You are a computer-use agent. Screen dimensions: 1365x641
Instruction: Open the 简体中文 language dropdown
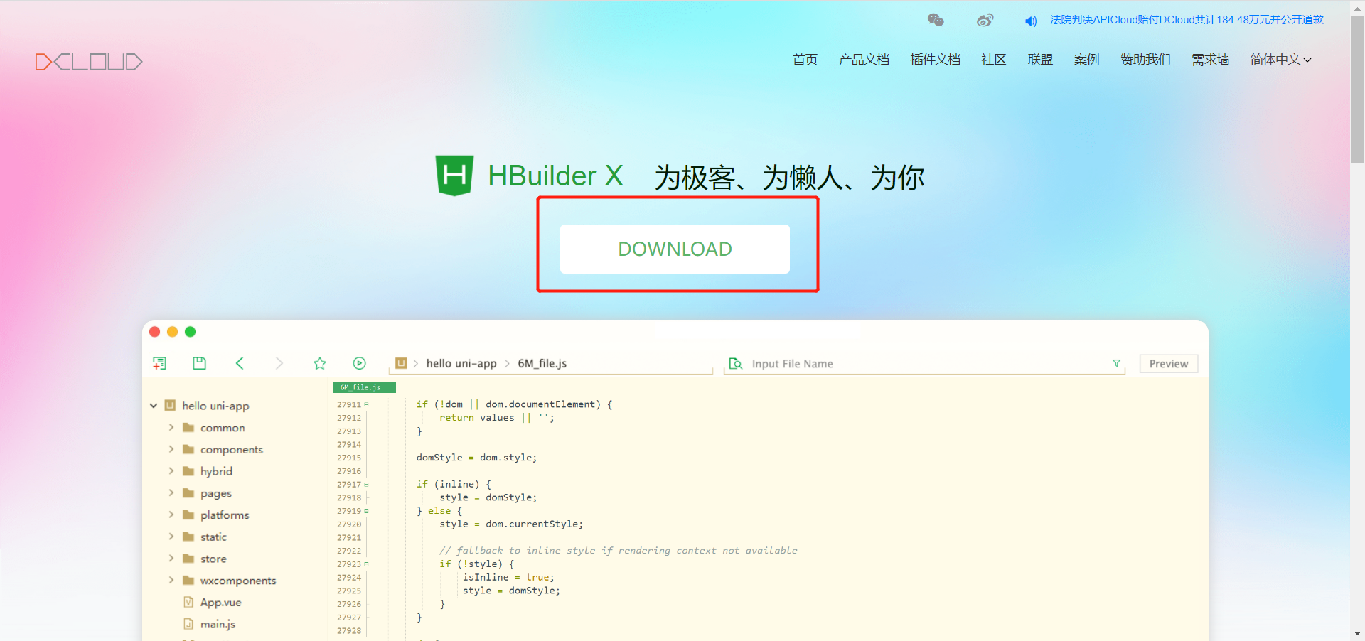(x=1280, y=60)
